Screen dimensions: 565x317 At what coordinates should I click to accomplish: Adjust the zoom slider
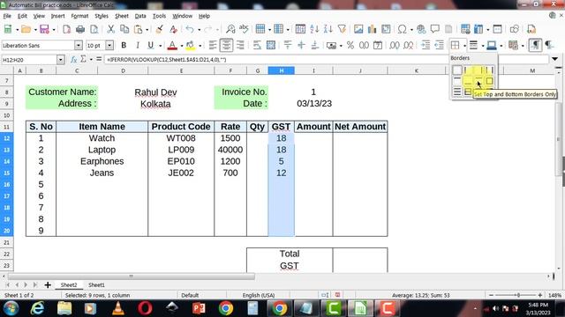coord(517,295)
